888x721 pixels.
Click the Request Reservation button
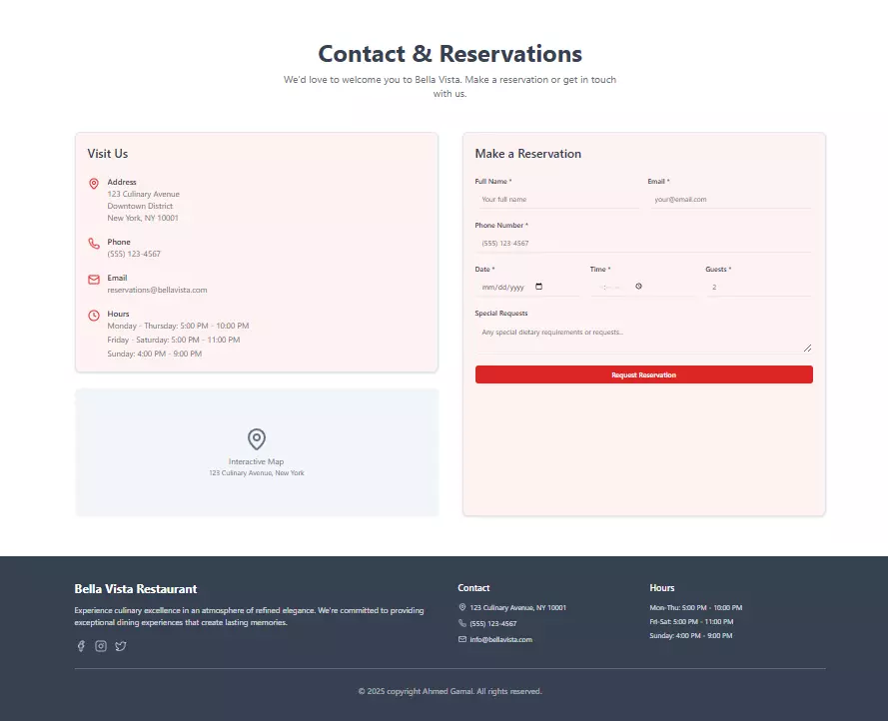pos(643,373)
